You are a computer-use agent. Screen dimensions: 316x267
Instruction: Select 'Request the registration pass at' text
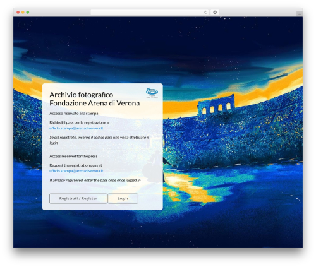pos(76,165)
